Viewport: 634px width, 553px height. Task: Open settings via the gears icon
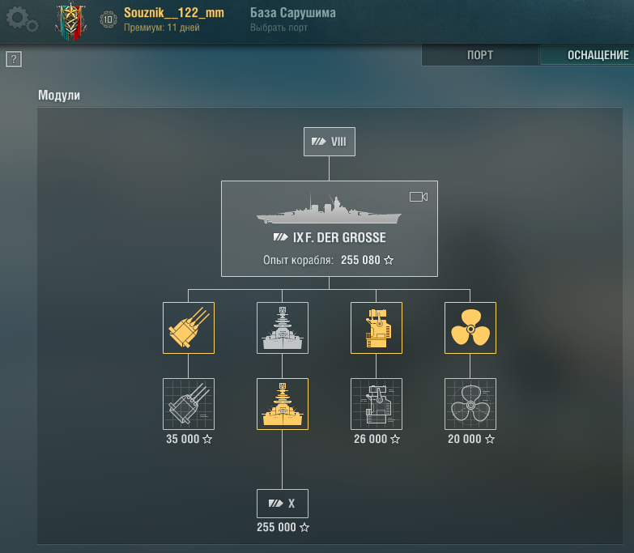click(x=22, y=19)
